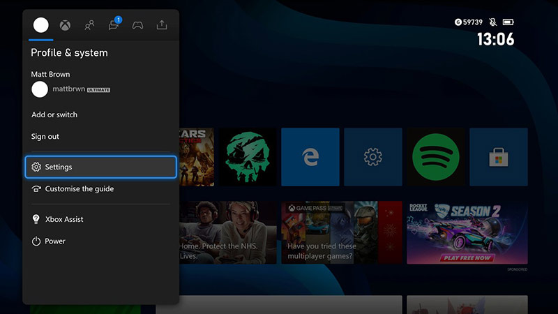This screenshot has width=558, height=314.
Task: Open Settings in the guide
Action: tap(101, 167)
